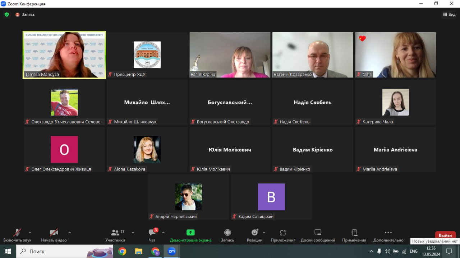Open the Примечания notes icon
The image size is (460, 258).
pos(354,233)
